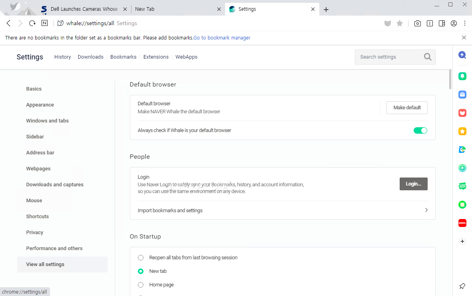The width and height of the screenshot is (472, 296).
Task: Open Shortcuts settings section
Action: (37, 216)
